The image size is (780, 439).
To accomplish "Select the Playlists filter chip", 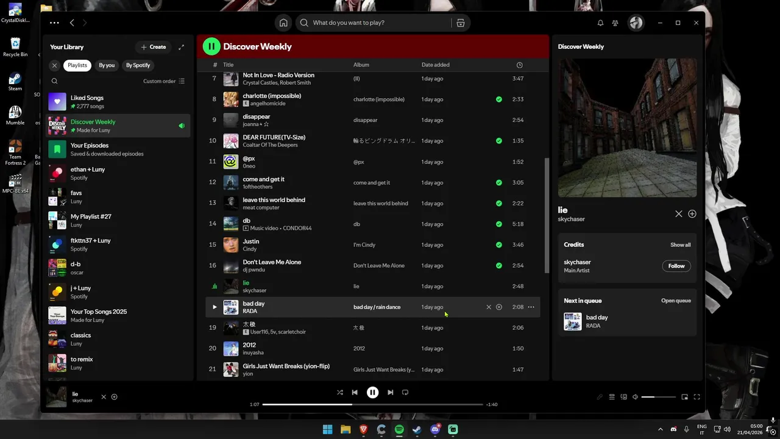I will pyautogui.click(x=77, y=65).
